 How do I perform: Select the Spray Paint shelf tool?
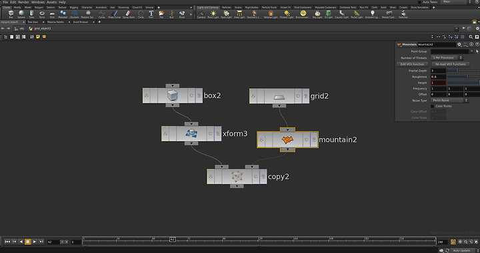[129, 14]
